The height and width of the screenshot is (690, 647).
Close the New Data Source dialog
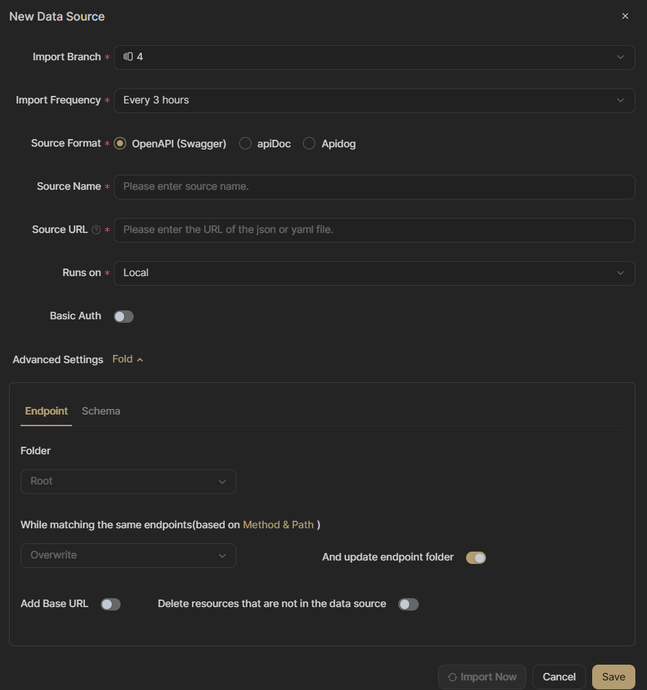pyautogui.click(x=625, y=16)
